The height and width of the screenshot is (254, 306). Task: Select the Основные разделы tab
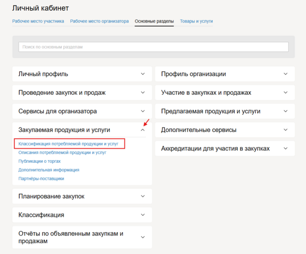click(154, 21)
